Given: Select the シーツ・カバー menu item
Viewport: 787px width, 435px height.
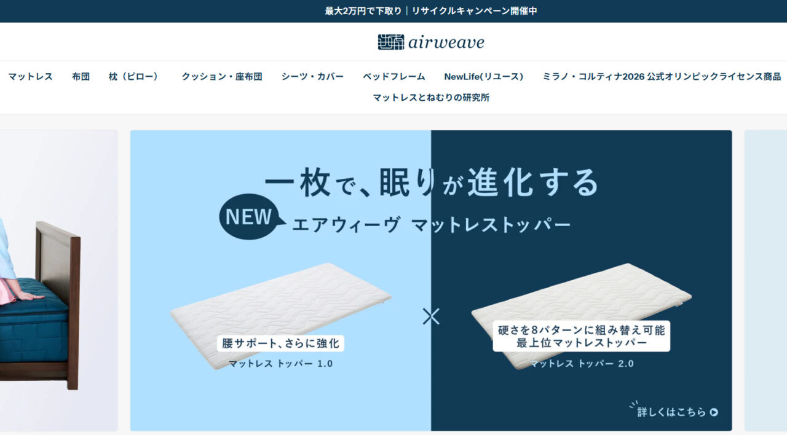Looking at the screenshot, I should pos(312,77).
